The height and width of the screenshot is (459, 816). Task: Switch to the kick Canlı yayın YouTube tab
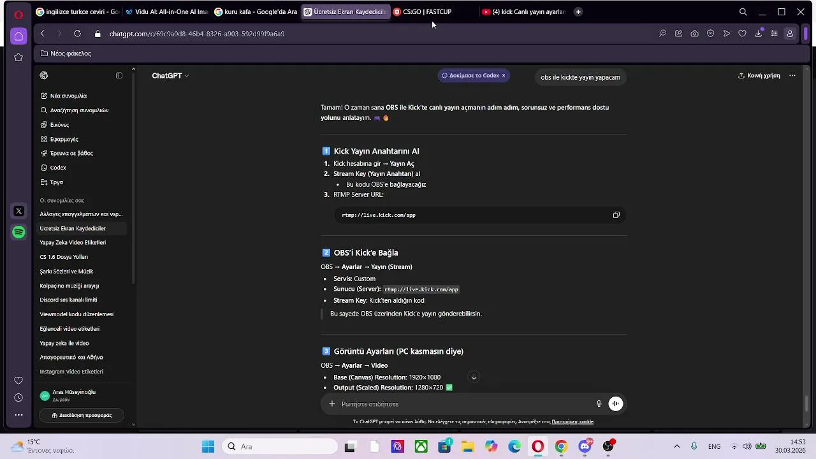pos(523,11)
